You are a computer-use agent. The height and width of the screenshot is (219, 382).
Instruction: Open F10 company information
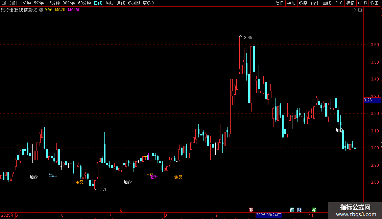[x=339, y=3]
